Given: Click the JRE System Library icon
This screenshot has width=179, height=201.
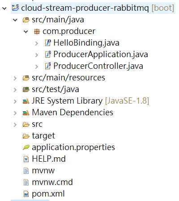Looking at the screenshot, I should tap(26, 101).
